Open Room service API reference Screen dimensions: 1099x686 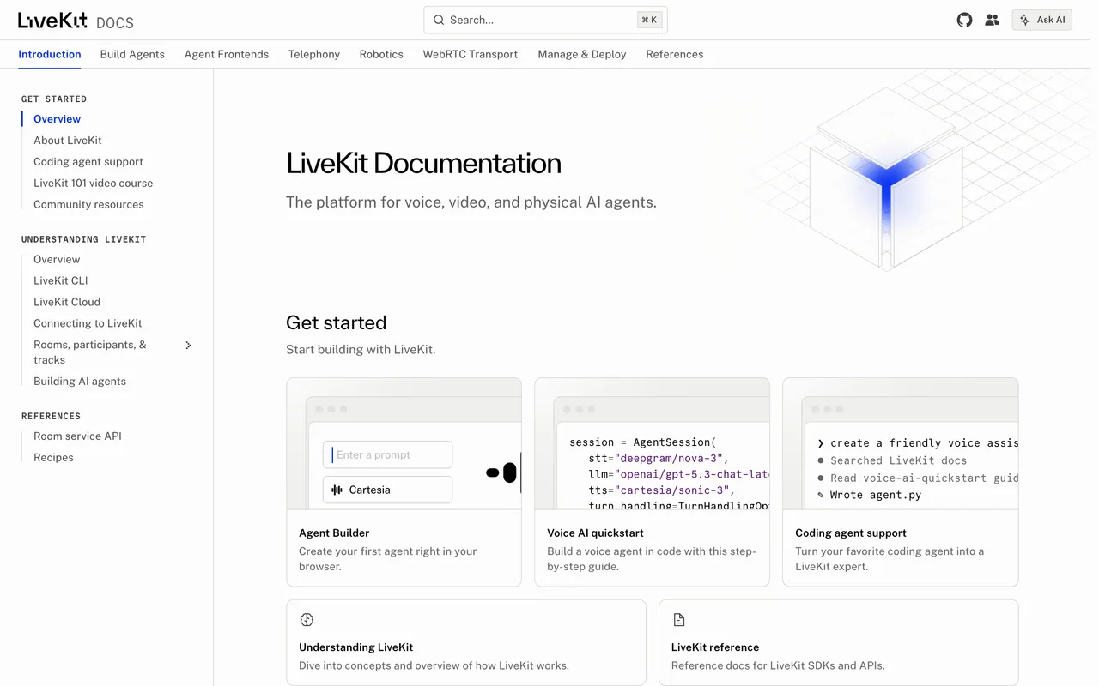click(77, 436)
